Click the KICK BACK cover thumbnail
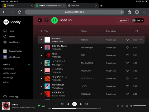 (x=47, y=94)
